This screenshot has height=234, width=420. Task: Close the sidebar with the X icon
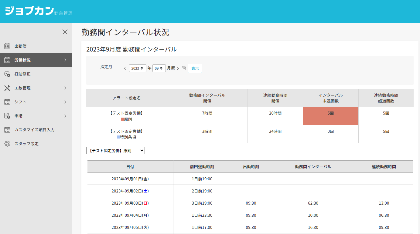pos(65,32)
